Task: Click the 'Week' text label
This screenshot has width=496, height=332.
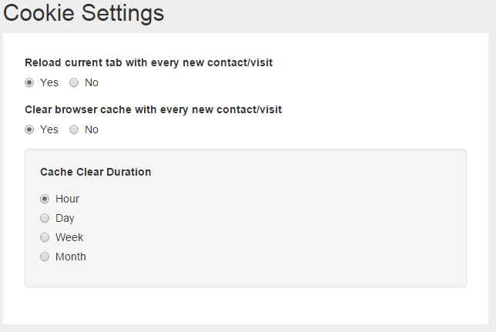Action: [x=69, y=237]
